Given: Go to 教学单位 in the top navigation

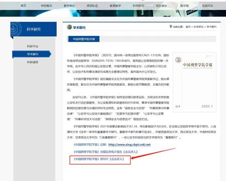Looking at the screenshot, I should 69,6.
